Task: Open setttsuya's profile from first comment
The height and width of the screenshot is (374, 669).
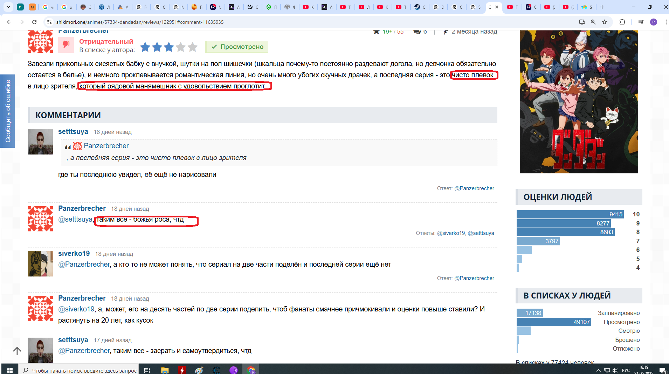Action: 73,132
